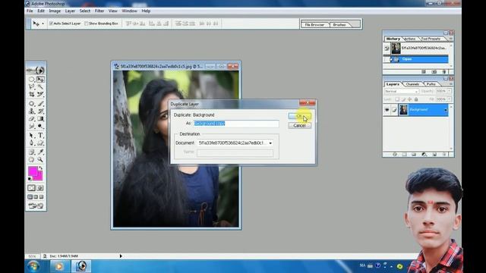Screen dimensions: 486x273
Task: Select the Healing Brush tool
Action: point(32,104)
